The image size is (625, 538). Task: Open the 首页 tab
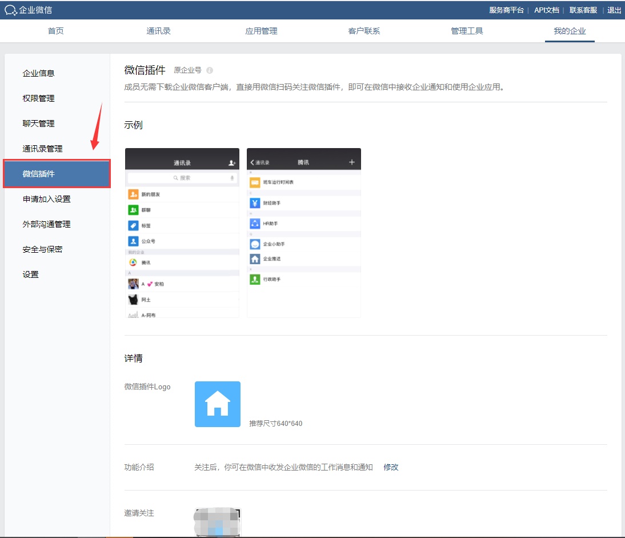(x=56, y=31)
